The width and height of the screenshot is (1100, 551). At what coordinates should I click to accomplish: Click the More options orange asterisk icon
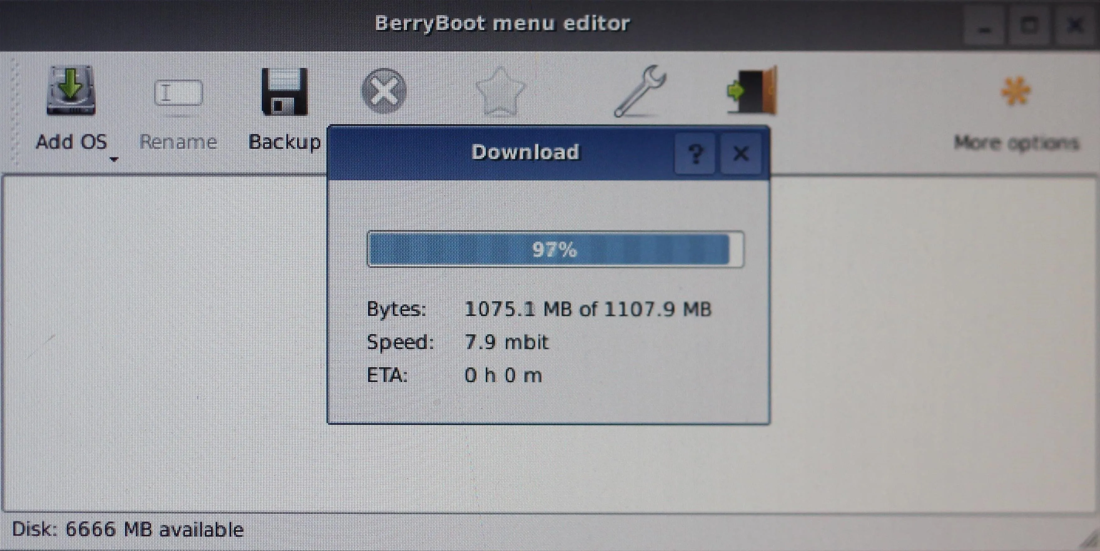[1016, 91]
